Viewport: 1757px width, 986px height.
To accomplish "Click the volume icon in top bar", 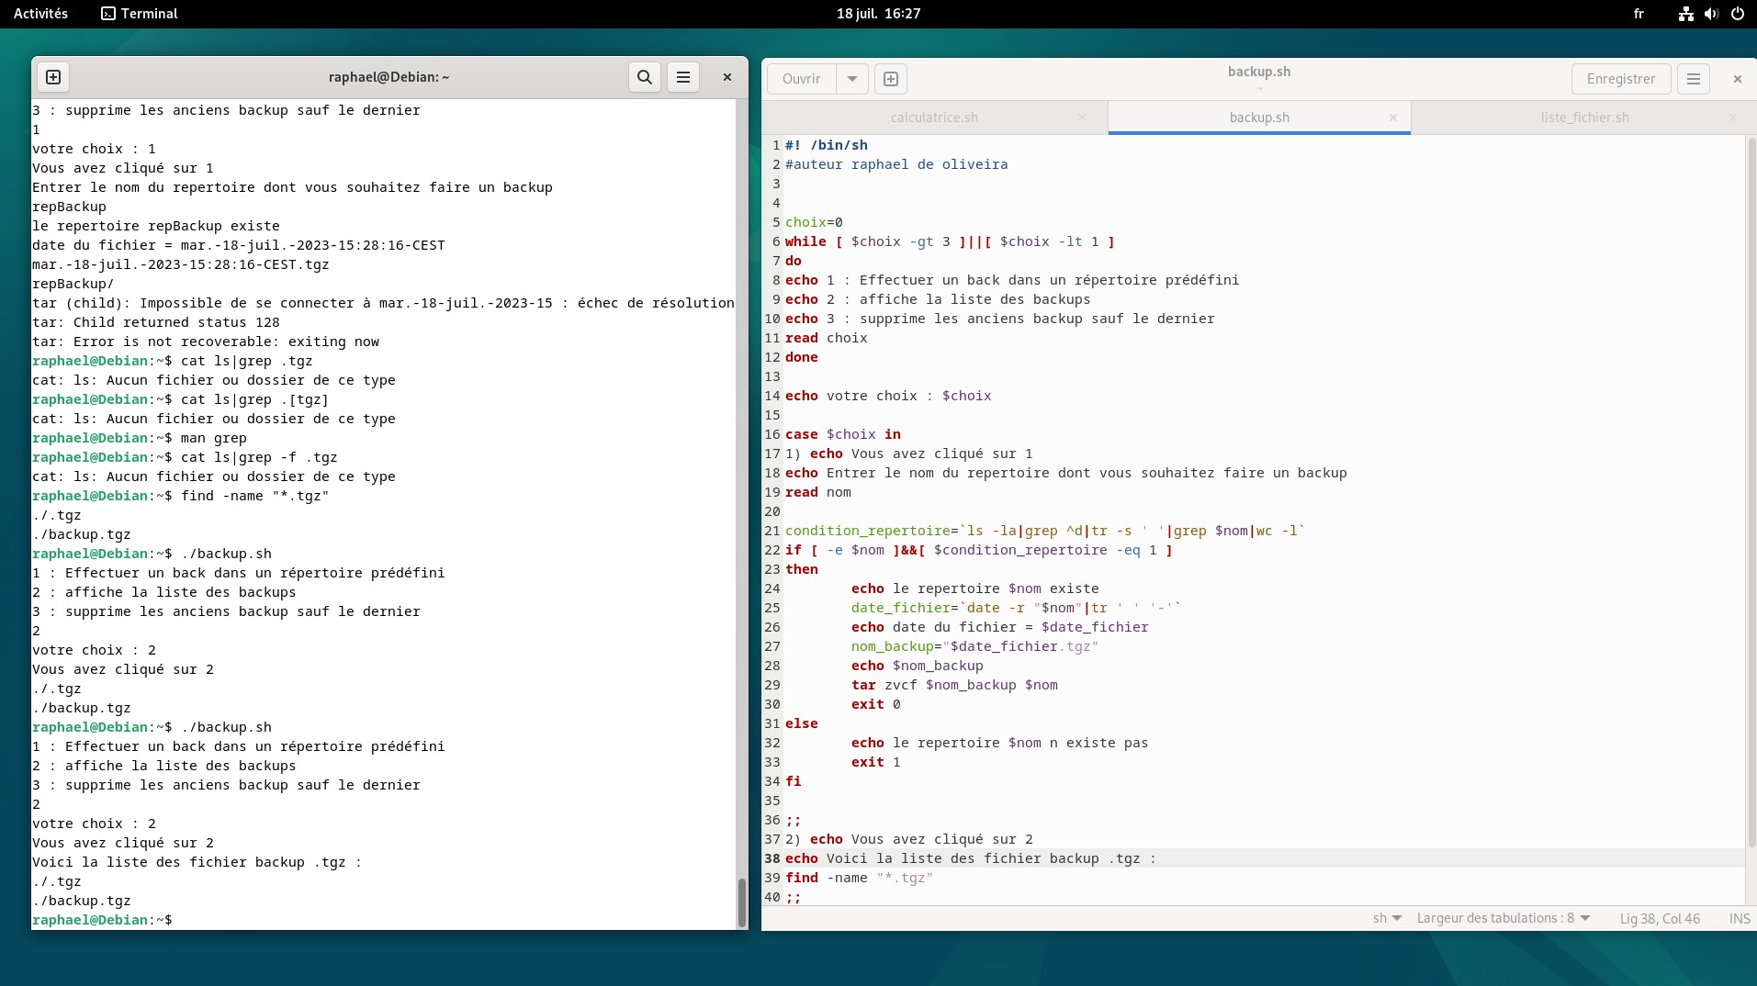I will (x=1711, y=14).
